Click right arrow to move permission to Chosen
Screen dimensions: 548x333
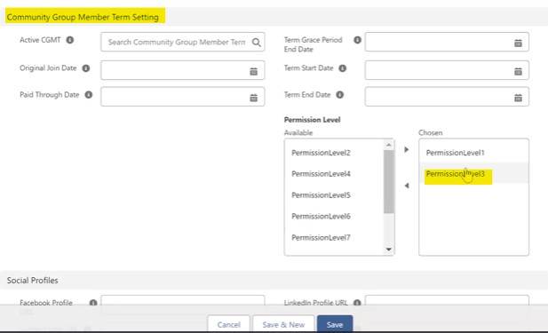tap(406, 149)
